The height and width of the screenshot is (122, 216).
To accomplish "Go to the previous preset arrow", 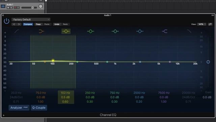I will coord(14,24).
